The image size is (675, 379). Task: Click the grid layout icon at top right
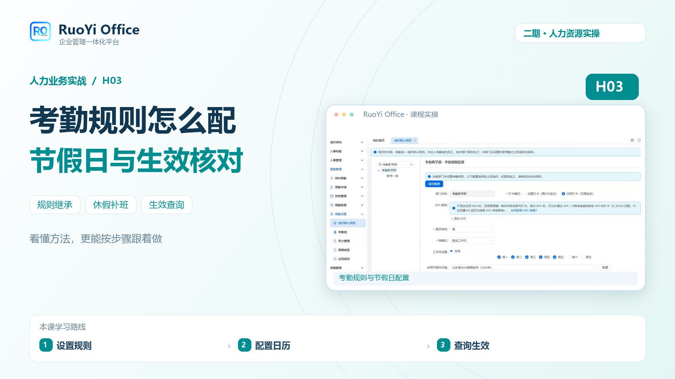click(632, 140)
